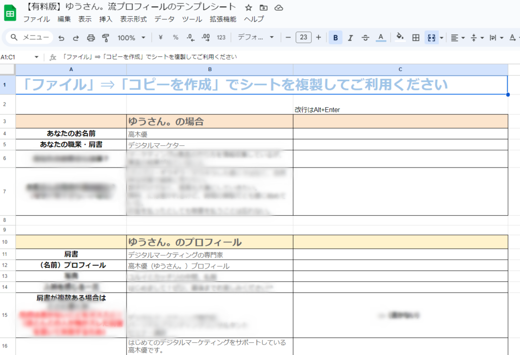Open the ファイル menu

(x=37, y=19)
